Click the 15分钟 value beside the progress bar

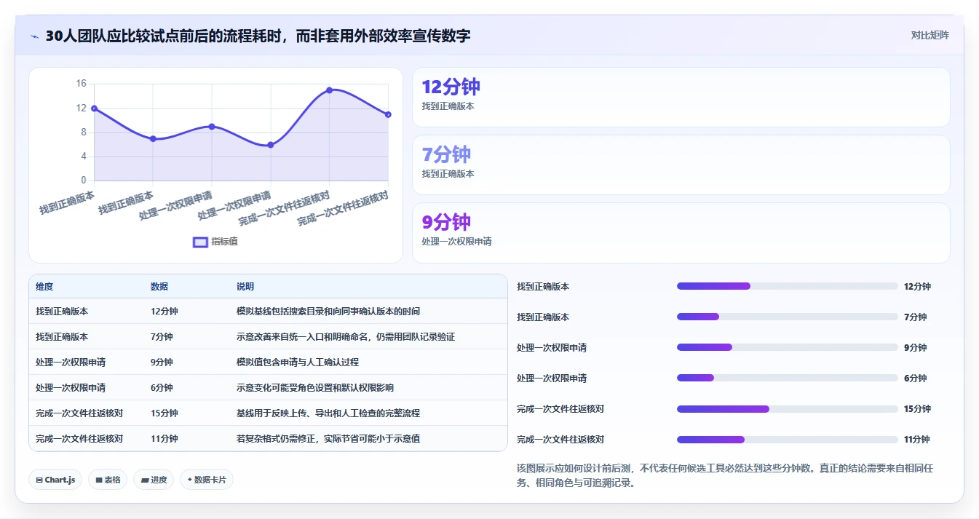click(x=917, y=409)
